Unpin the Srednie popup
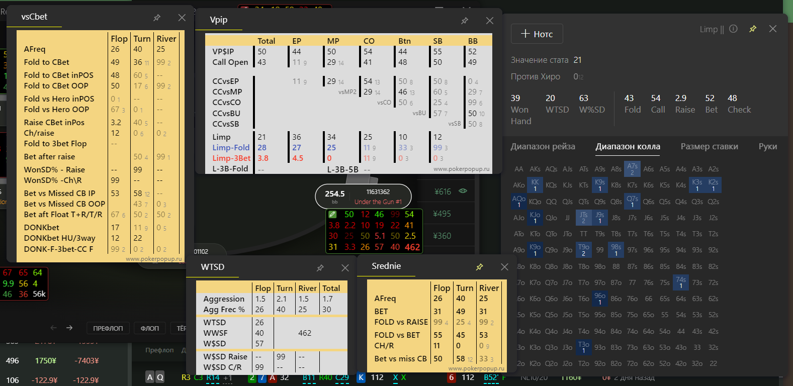 (480, 267)
